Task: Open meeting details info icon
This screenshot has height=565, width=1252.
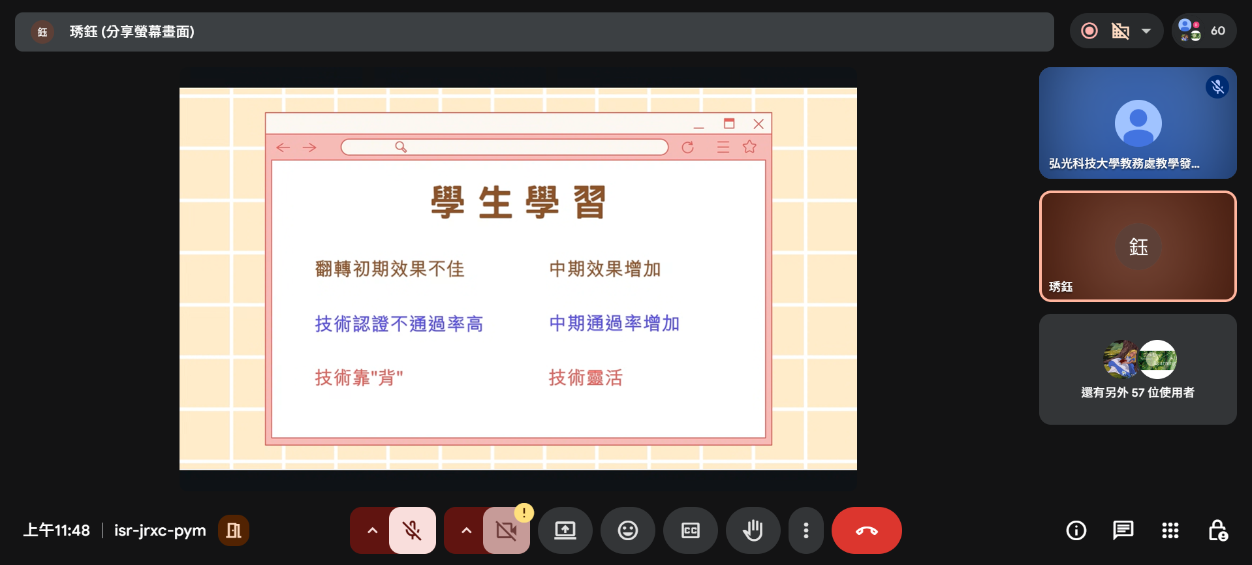Action: coord(1076,530)
